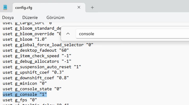Click the g_downshift_coef "0.8" line
The image size is (189, 105).
(36, 78)
